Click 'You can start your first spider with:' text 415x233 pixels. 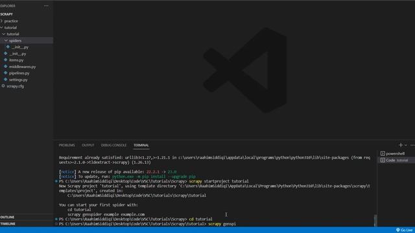tap(98, 205)
